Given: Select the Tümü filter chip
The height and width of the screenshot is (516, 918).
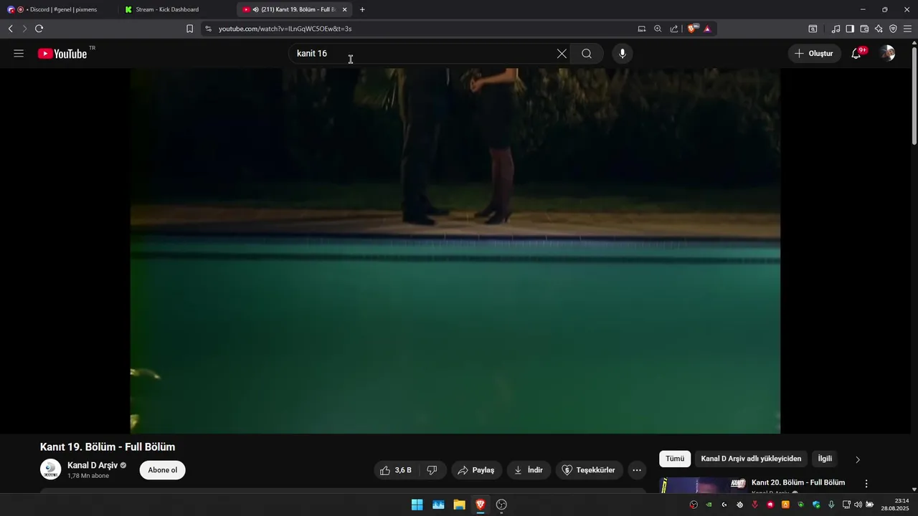Looking at the screenshot, I should (x=675, y=459).
